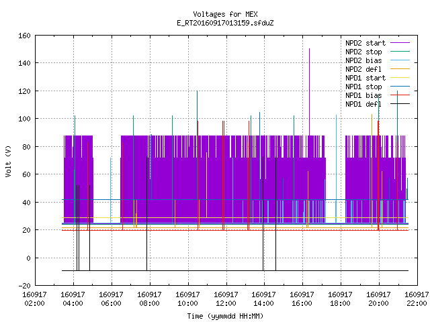The height and width of the screenshot is (322, 430).
Task: Click the E_RT20160917013159.sfduZ filename subtitle
Action: coord(226,23)
